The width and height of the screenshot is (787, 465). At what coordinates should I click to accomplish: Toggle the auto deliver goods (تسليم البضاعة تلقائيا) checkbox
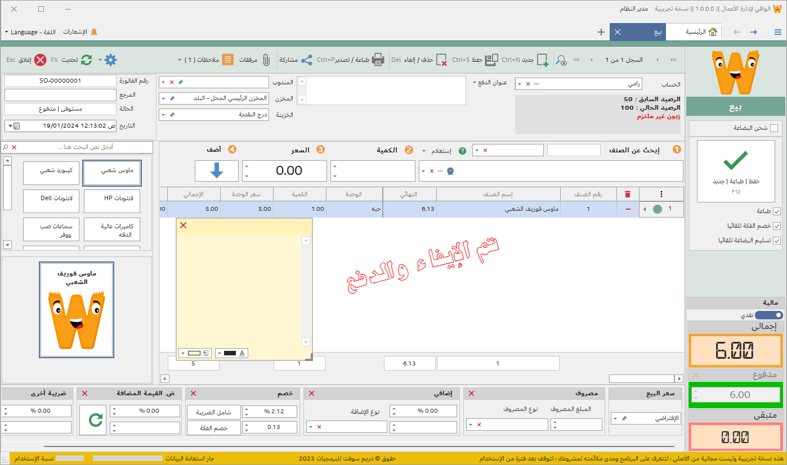[x=777, y=240]
